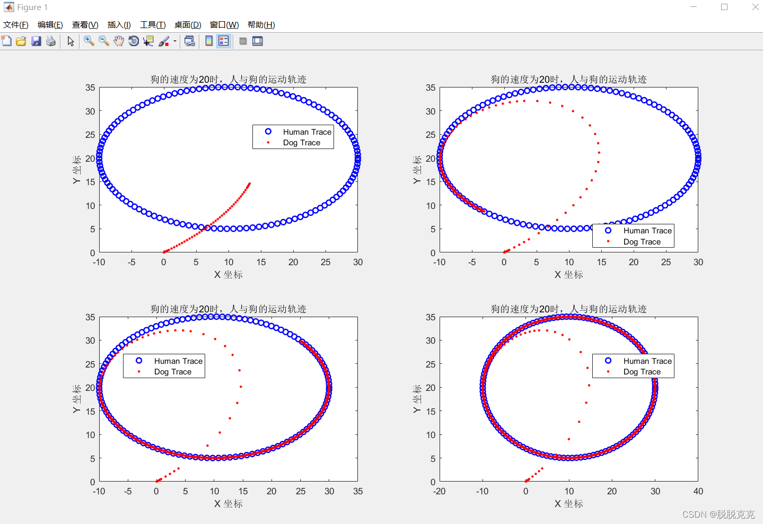Click the top-right plot's Y 坐标 label
Screen dimensions: 763x524
click(417, 170)
